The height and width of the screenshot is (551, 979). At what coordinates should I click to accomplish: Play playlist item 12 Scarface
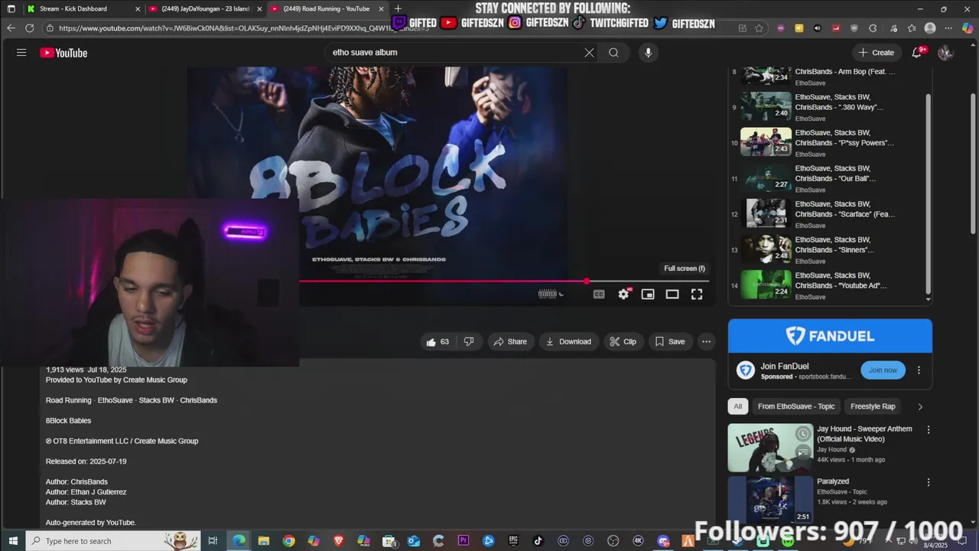[830, 214]
